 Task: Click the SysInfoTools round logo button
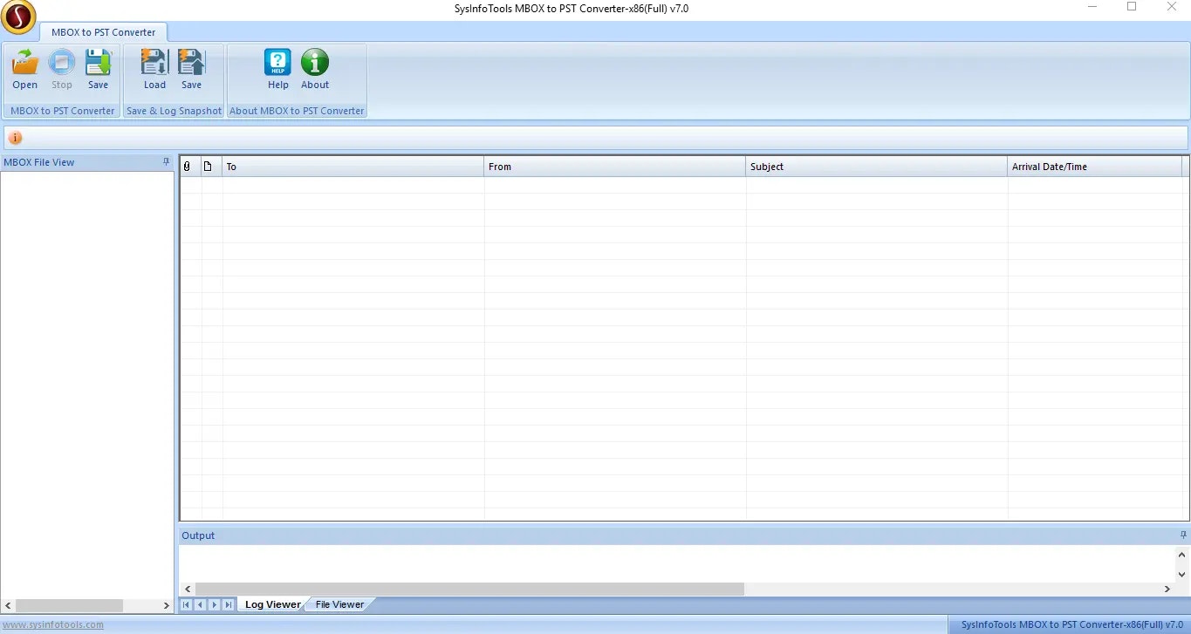pyautogui.click(x=18, y=17)
